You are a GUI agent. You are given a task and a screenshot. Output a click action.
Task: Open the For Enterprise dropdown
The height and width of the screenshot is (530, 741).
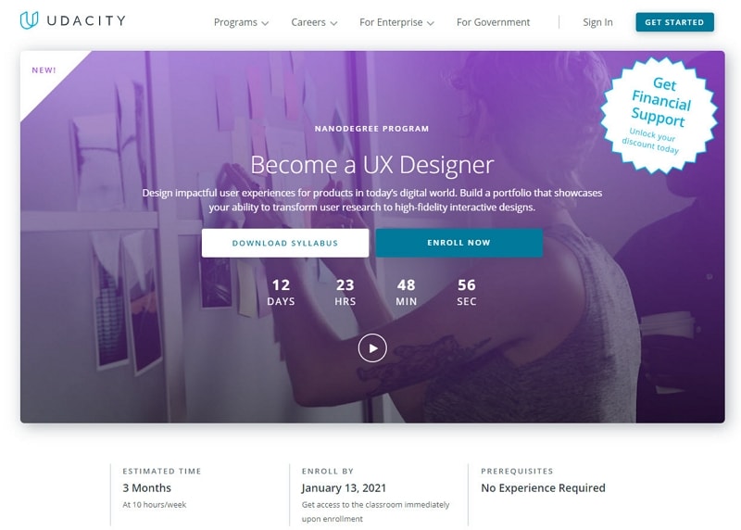(396, 22)
